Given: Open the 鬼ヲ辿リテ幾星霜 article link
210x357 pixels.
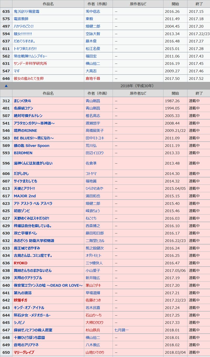Looking at the screenshot, I should 27,12.
